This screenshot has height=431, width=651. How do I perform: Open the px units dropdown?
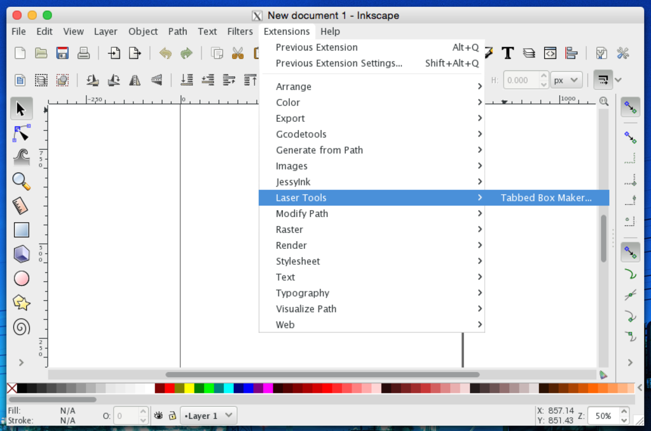566,80
